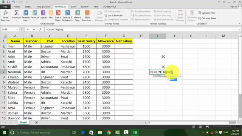Switch to the VIEW tab

(x=96, y=7)
